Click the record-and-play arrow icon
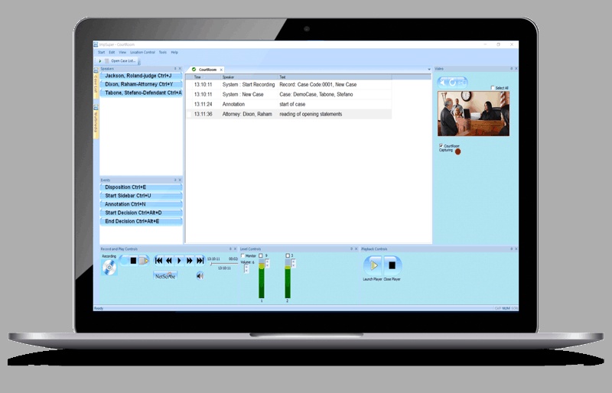612x393 pixels. pyautogui.click(x=144, y=260)
